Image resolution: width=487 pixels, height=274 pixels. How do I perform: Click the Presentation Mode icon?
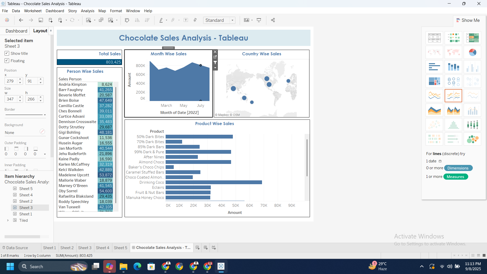click(x=259, y=20)
